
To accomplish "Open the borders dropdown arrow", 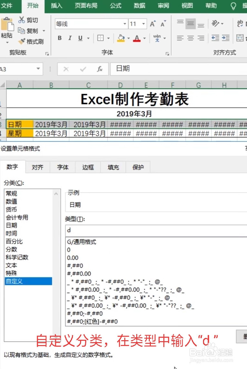I will tap(108, 38).
